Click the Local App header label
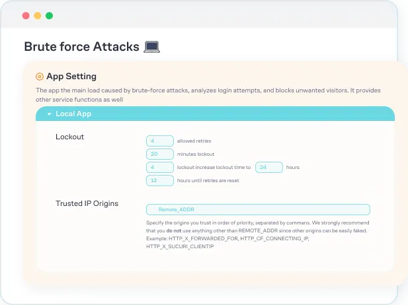 pos(73,114)
